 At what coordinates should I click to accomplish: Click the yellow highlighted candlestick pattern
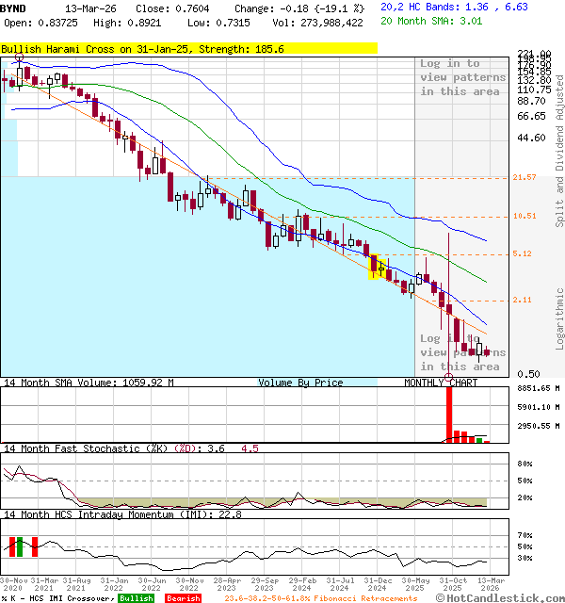(377, 268)
